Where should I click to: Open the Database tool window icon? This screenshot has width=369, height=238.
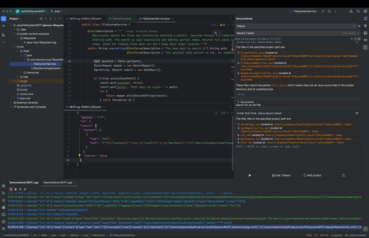point(365,33)
